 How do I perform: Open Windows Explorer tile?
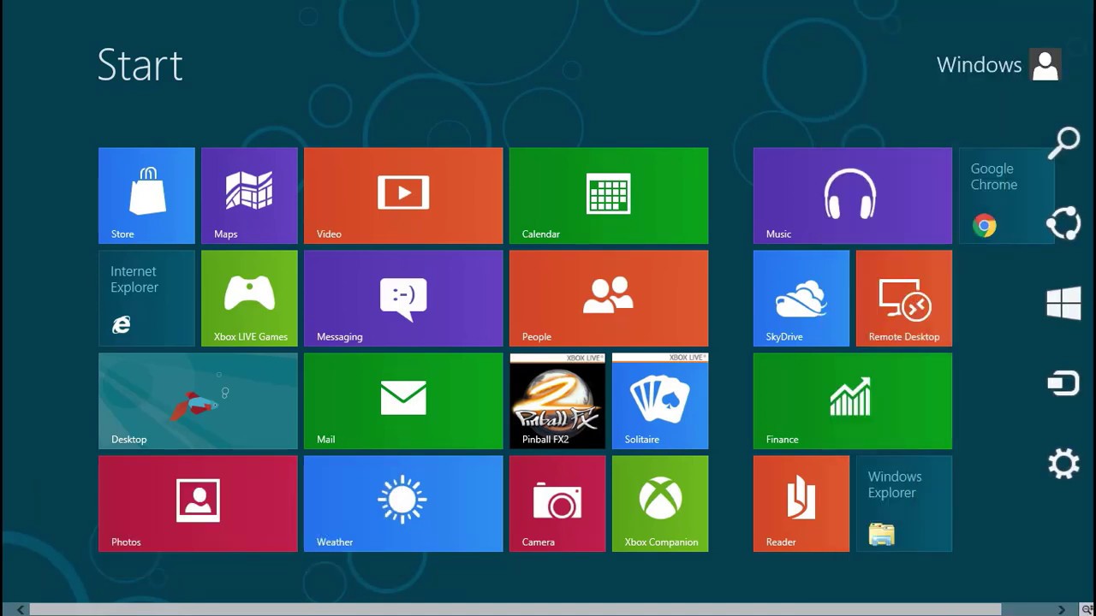pos(904,504)
